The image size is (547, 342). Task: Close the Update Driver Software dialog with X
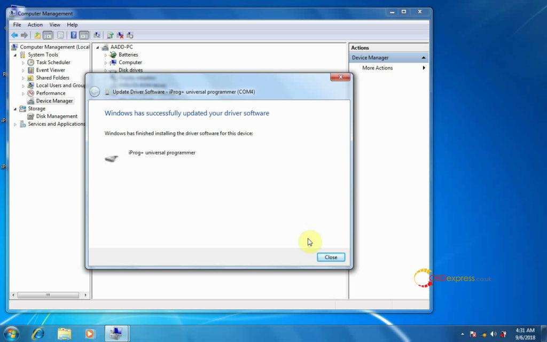click(x=340, y=77)
